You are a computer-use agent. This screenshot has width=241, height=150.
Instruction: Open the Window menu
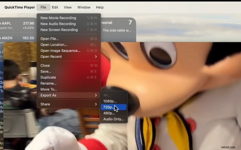pyautogui.click(x=84, y=7)
